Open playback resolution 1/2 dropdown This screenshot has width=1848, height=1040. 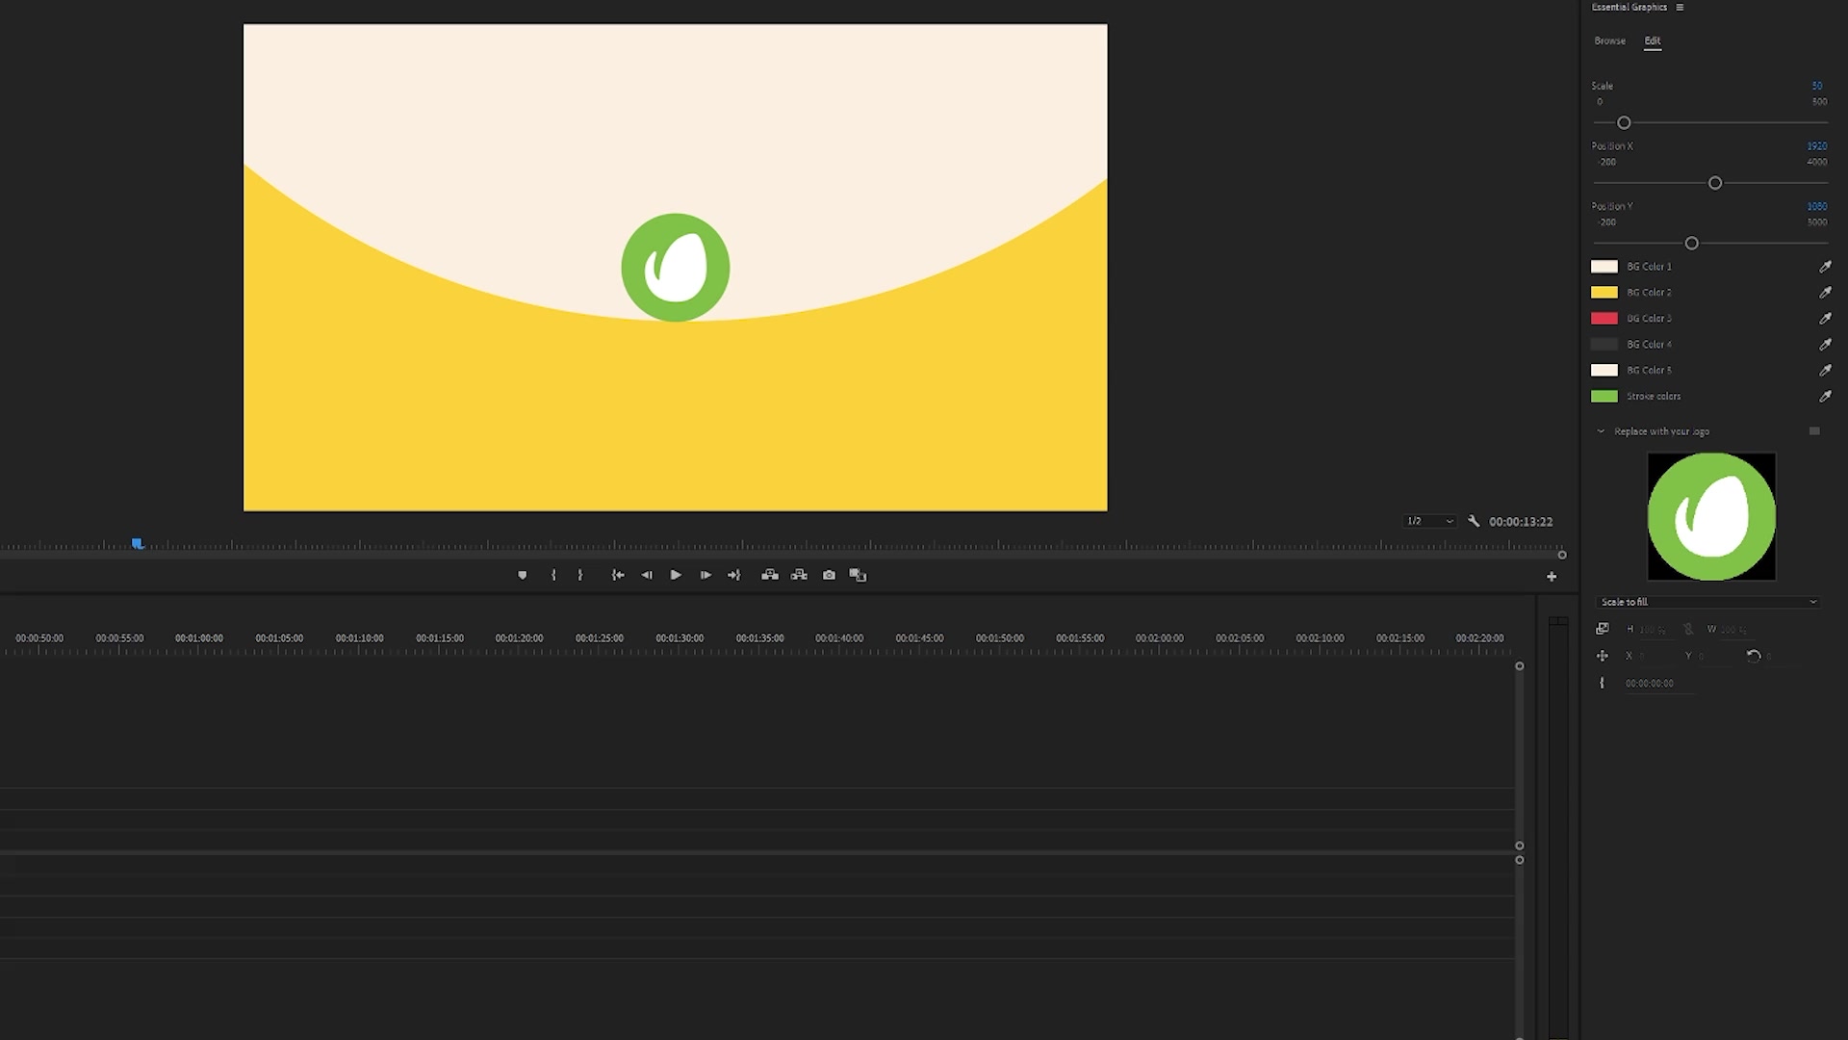coord(1429,521)
